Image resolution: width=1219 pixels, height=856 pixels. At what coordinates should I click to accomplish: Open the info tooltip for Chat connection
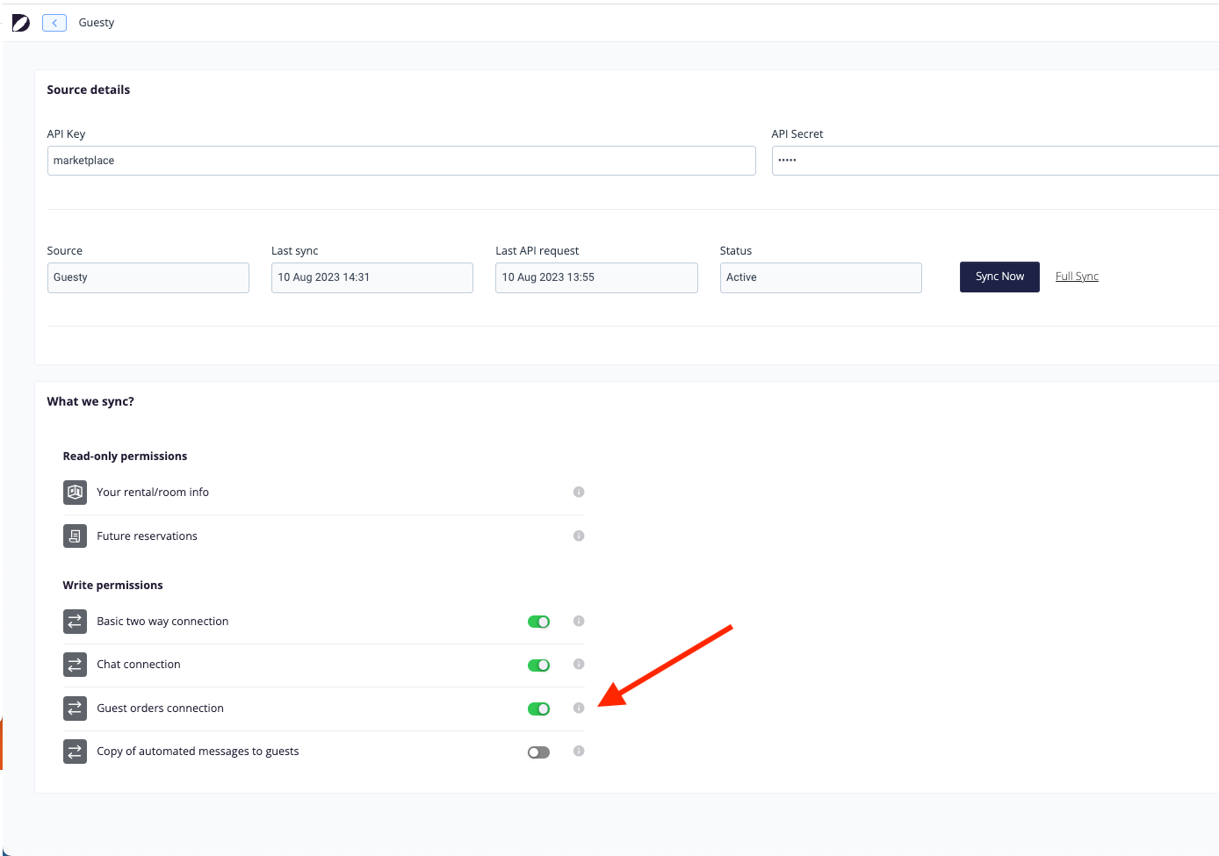(x=578, y=665)
